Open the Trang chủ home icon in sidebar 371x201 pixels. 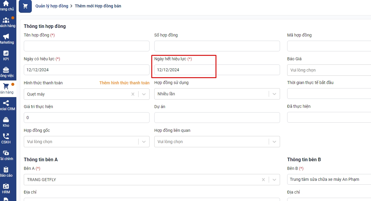[x=6, y=4]
